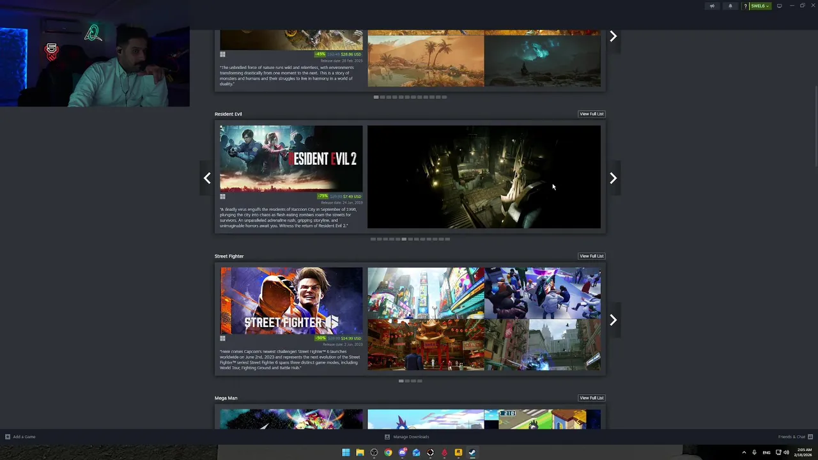Expand the SWEL6 account dropdown
The width and height of the screenshot is (818, 460).
tap(760, 6)
